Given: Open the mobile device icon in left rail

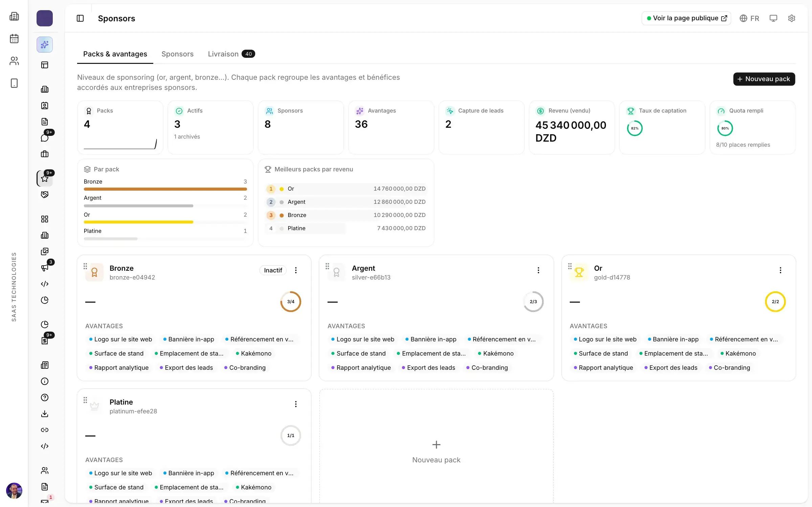Looking at the screenshot, I should point(14,83).
